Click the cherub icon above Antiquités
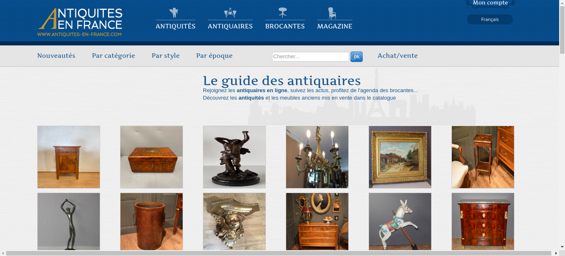This screenshot has width=565, height=256. (174, 13)
